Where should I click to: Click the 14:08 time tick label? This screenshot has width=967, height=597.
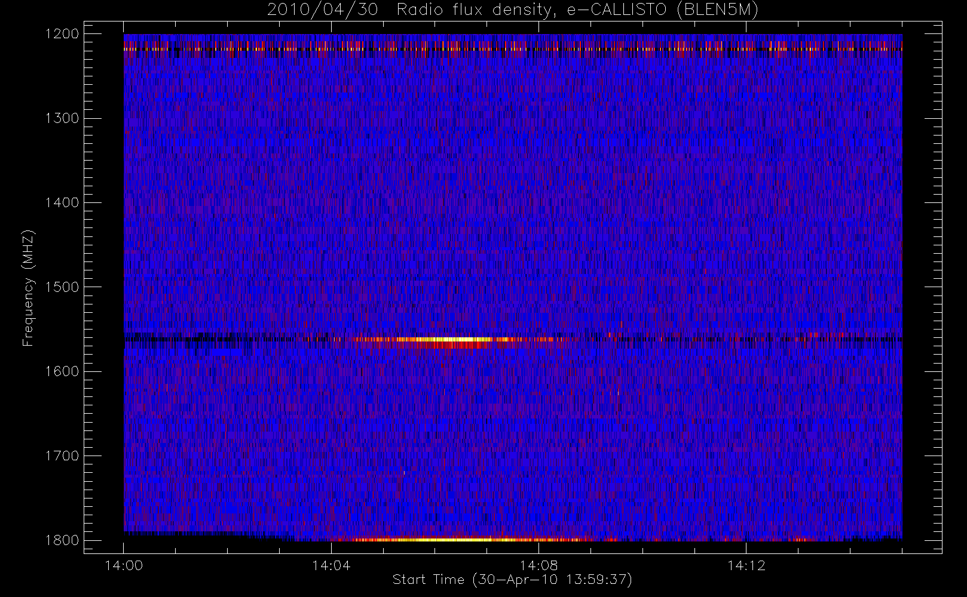(x=539, y=565)
